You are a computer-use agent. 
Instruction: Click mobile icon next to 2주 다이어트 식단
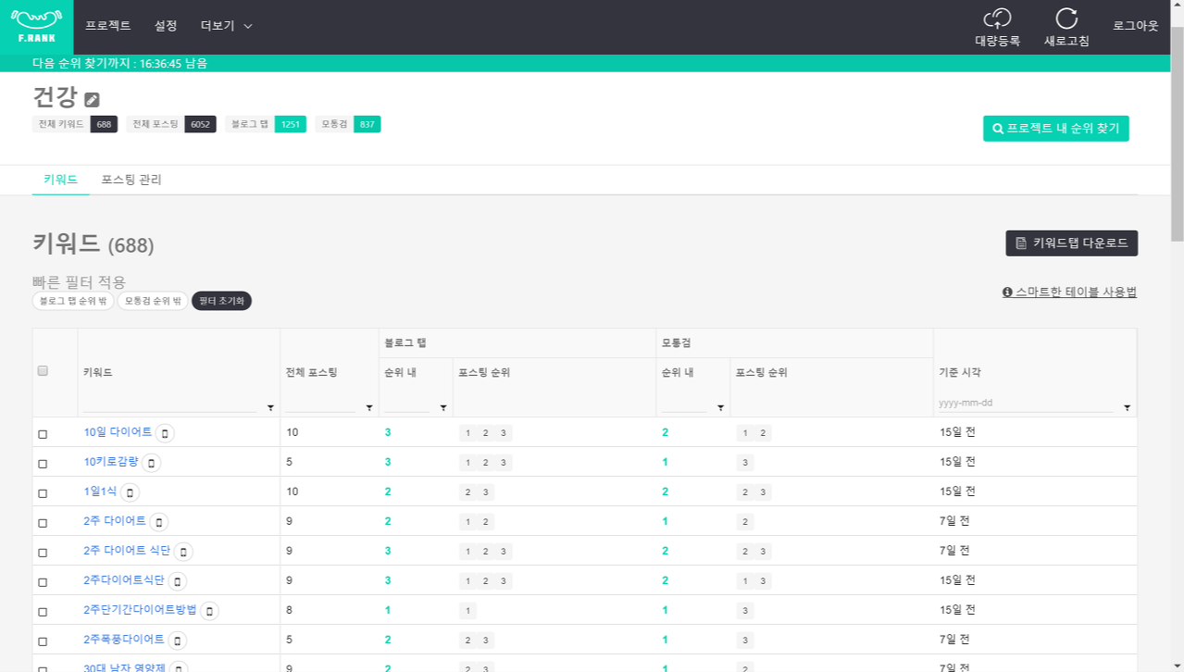(183, 552)
